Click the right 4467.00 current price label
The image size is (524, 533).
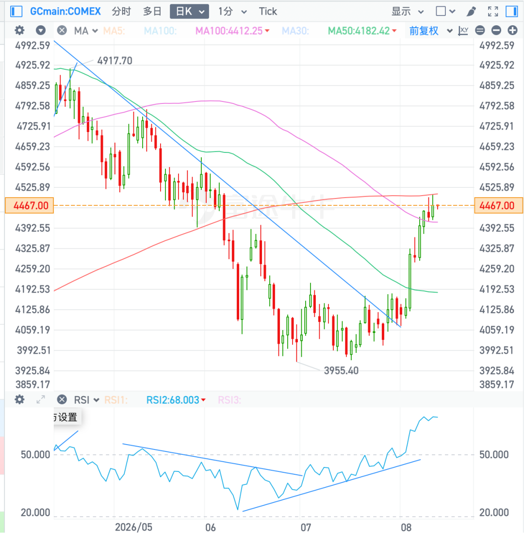[x=498, y=205]
